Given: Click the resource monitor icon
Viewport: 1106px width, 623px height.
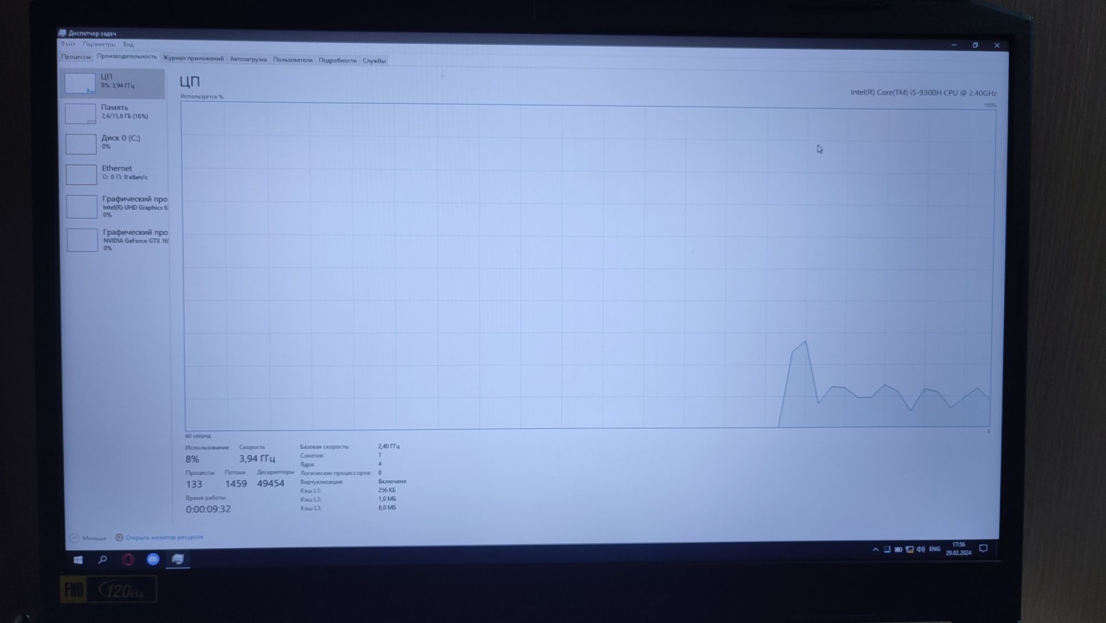Looking at the screenshot, I should 119,537.
